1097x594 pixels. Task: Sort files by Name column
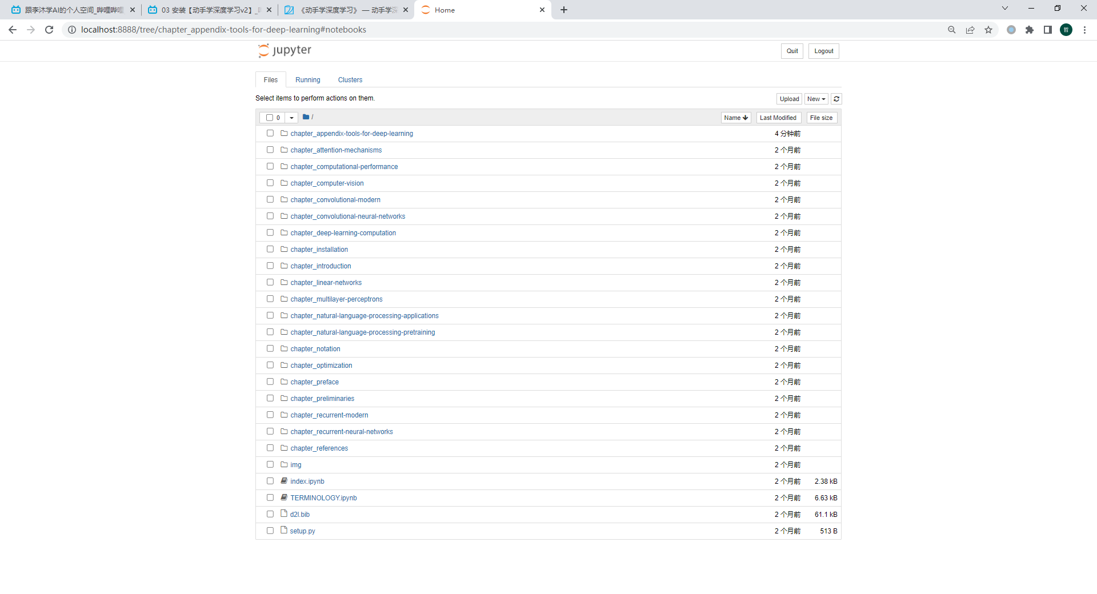pos(735,118)
